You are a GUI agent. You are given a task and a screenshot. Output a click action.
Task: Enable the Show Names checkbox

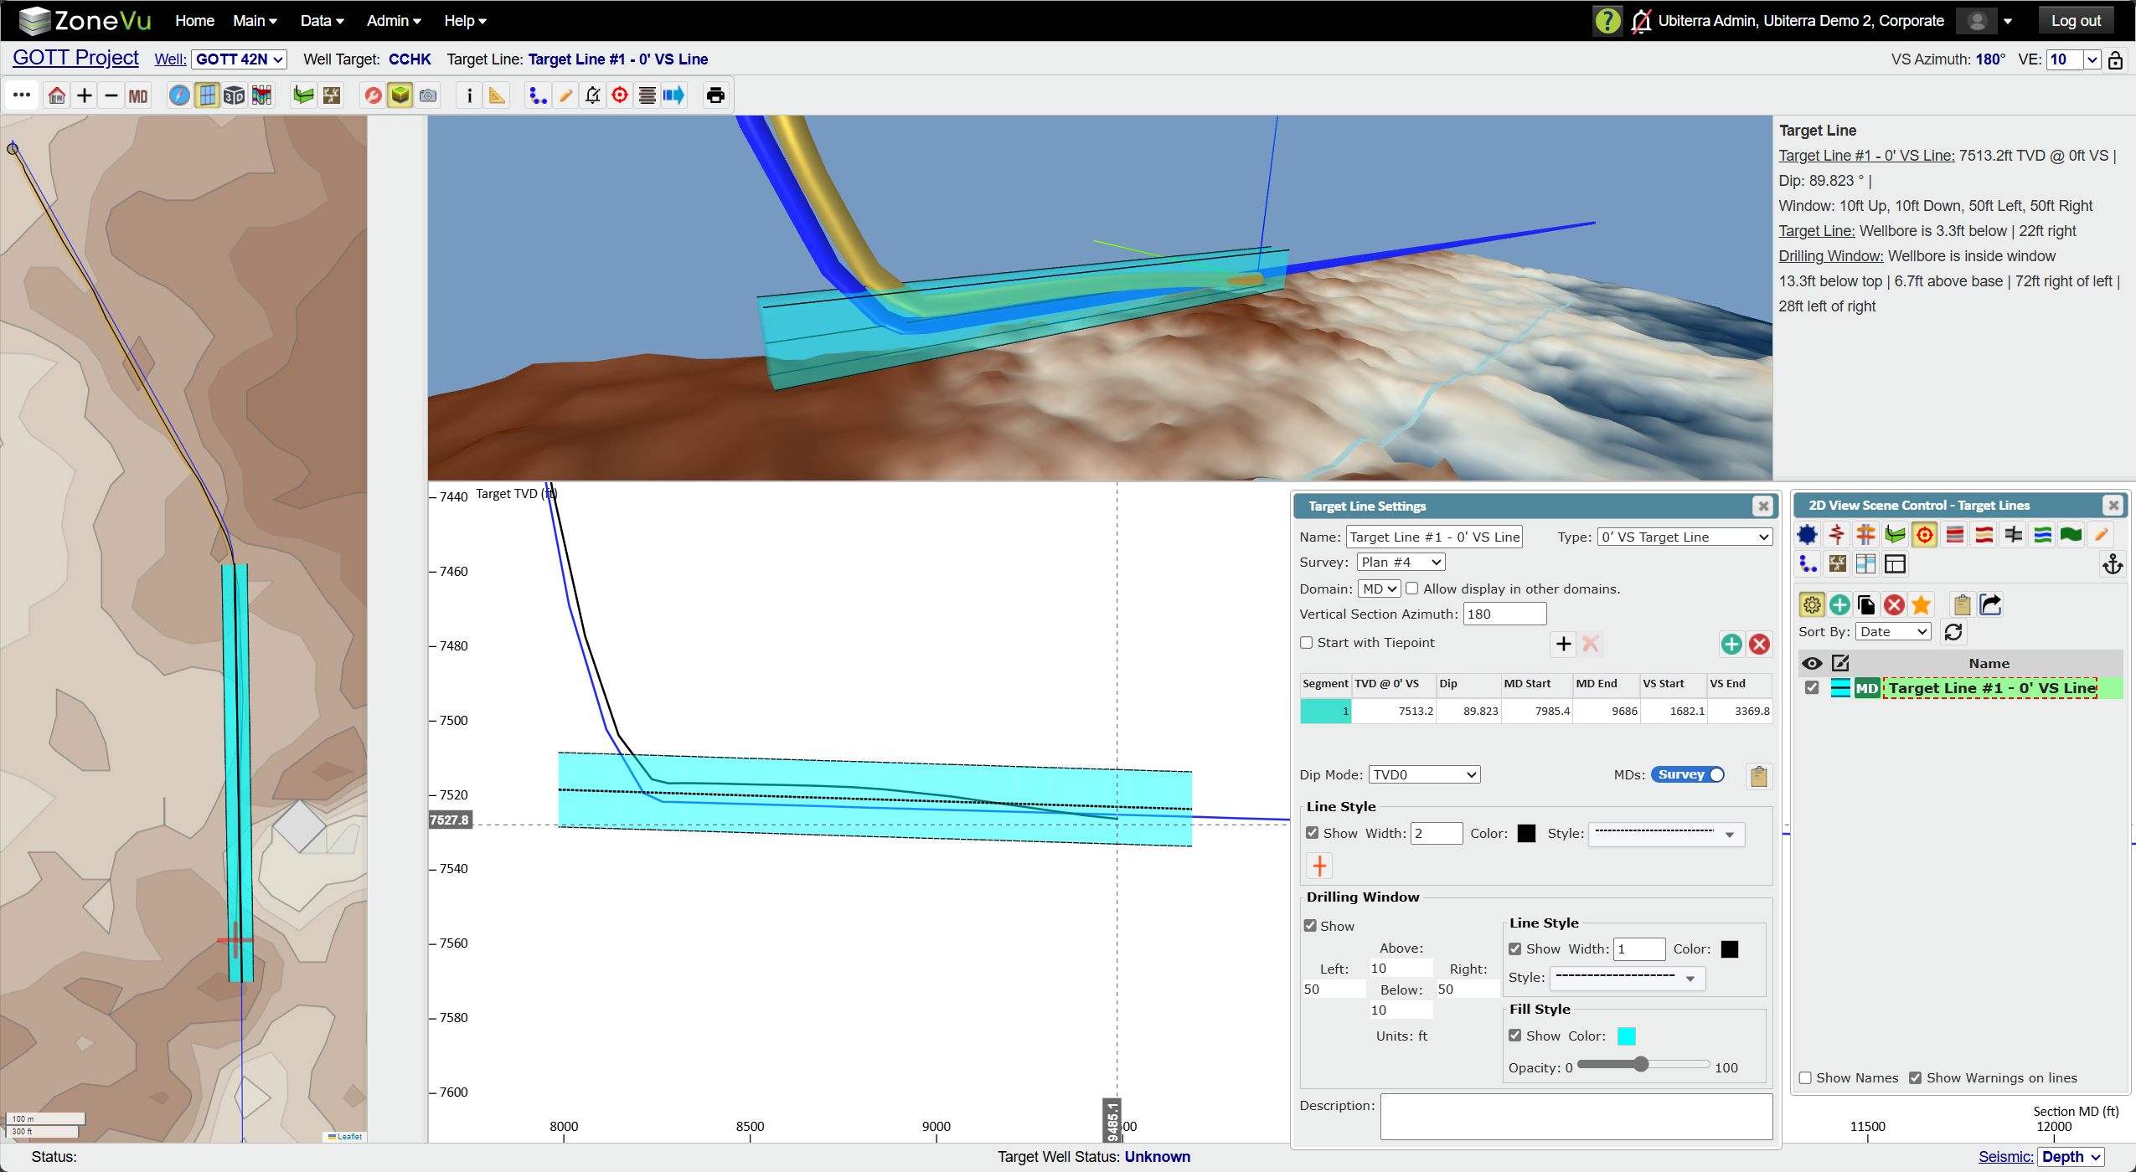pos(1806,1078)
